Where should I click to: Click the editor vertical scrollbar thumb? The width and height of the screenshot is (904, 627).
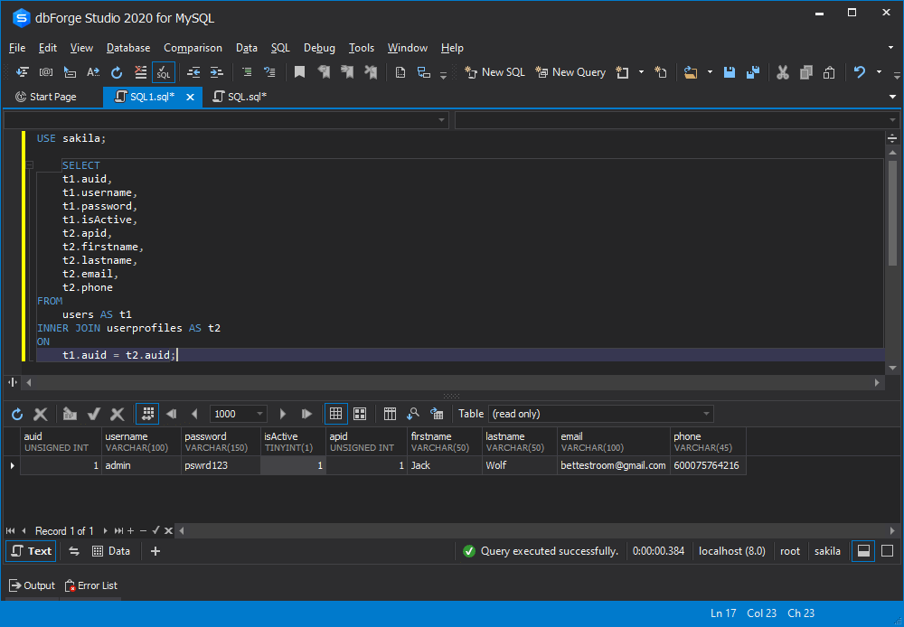coord(892,212)
